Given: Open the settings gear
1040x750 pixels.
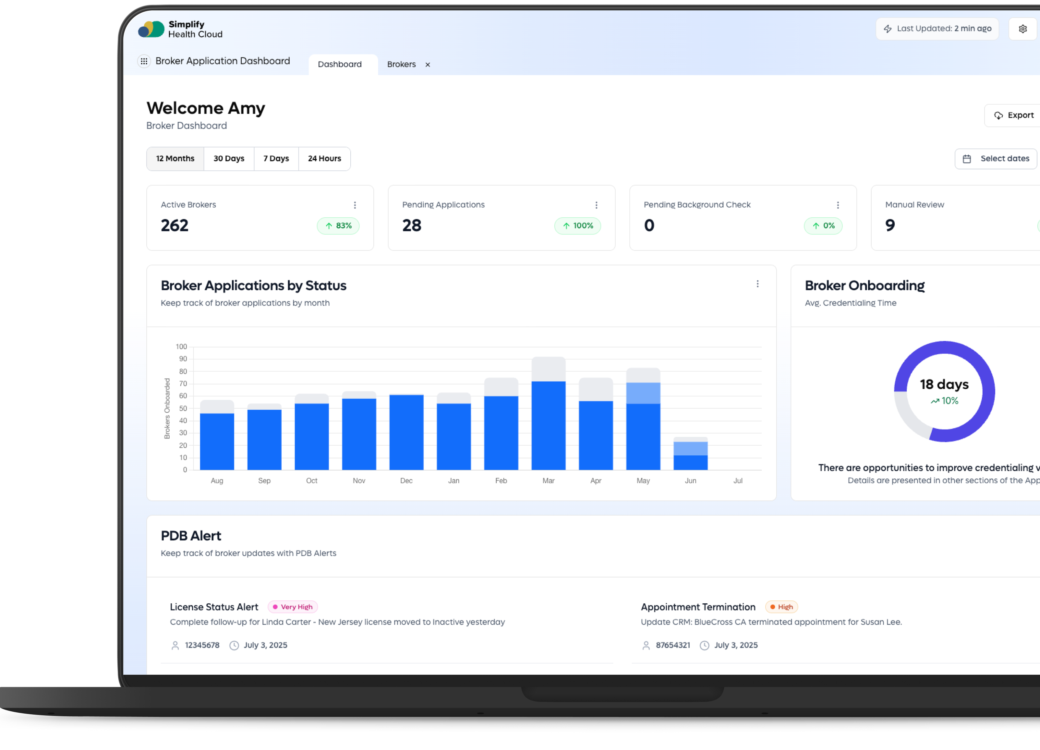Looking at the screenshot, I should 1022,29.
